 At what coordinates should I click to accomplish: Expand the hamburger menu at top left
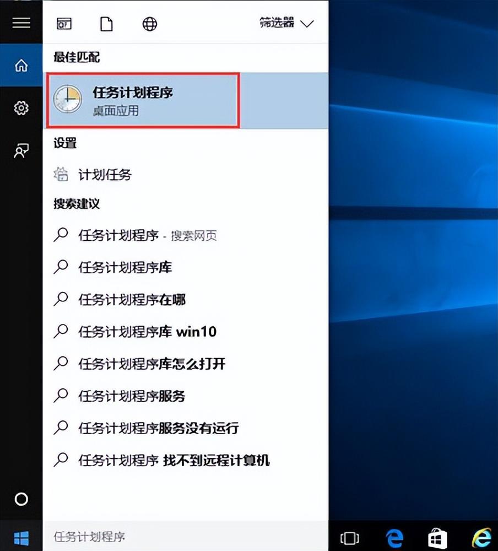tap(21, 23)
